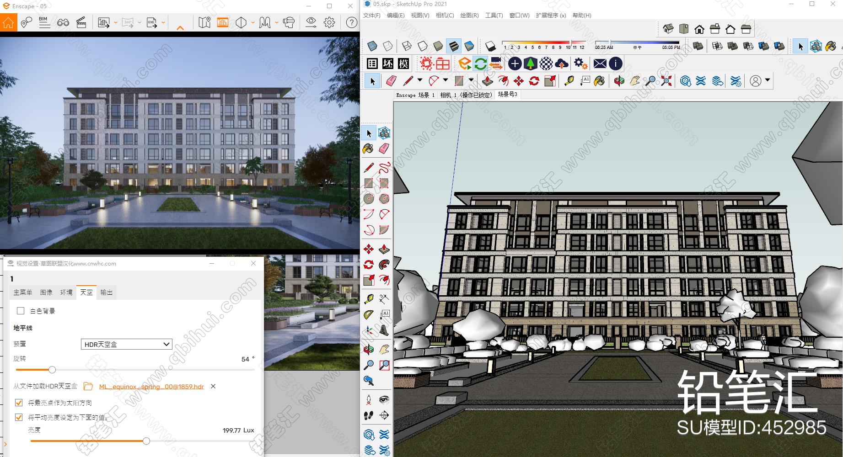Browse for HDR skybox with folder icon
The height and width of the screenshot is (457, 843).
coord(88,387)
